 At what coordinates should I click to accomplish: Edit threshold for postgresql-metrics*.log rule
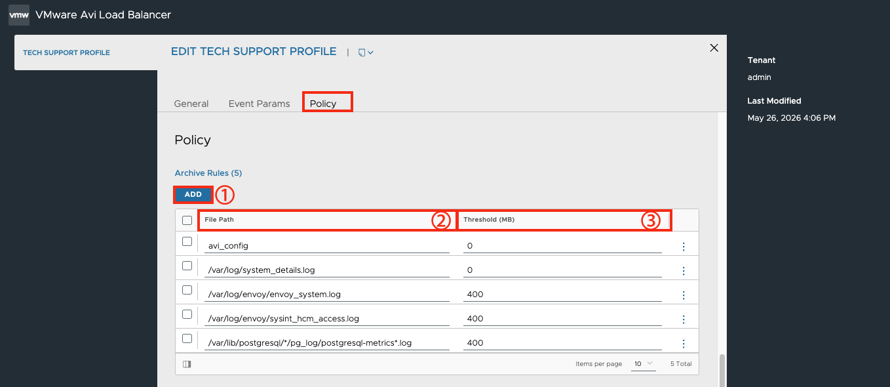pos(562,343)
